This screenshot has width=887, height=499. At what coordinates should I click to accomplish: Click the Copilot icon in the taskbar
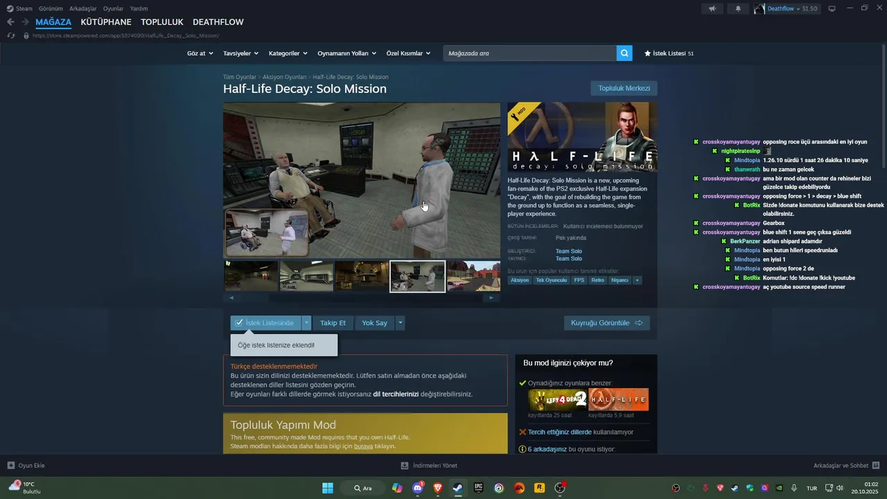click(x=397, y=488)
